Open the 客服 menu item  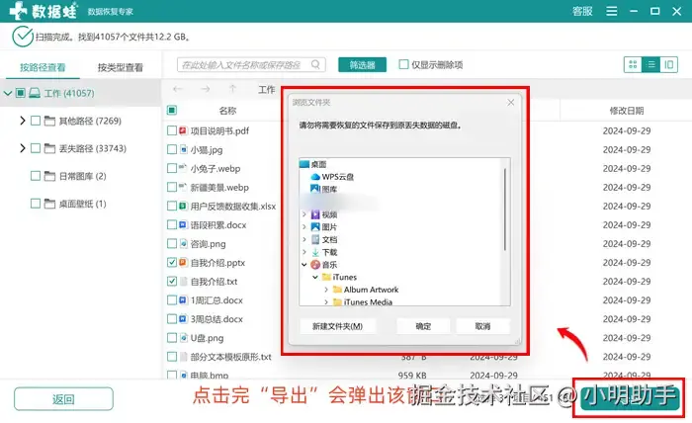pos(582,11)
